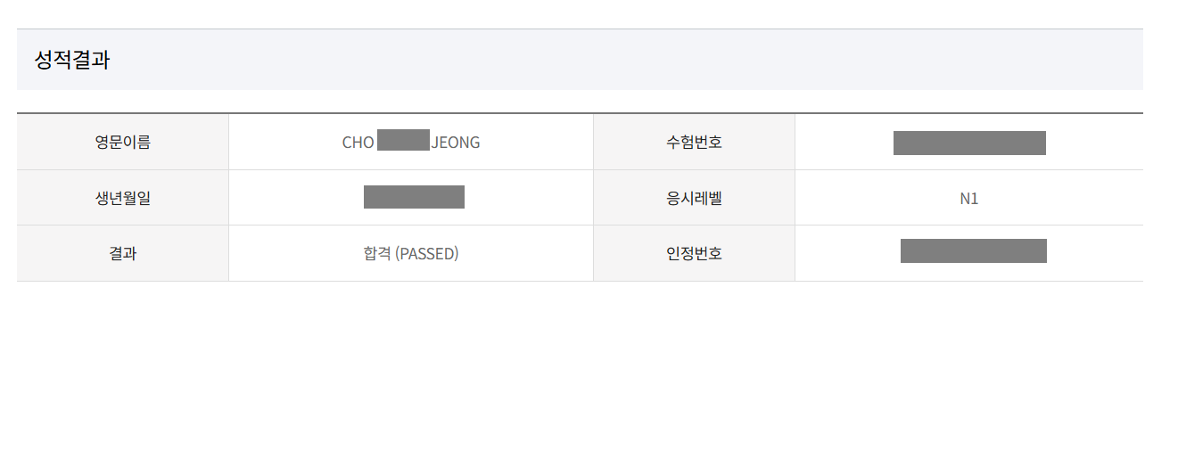This screenshot has width=1178, height=451.
Task: Click the 합격 (PASSED) result text
Action: [x=411, y=253]
